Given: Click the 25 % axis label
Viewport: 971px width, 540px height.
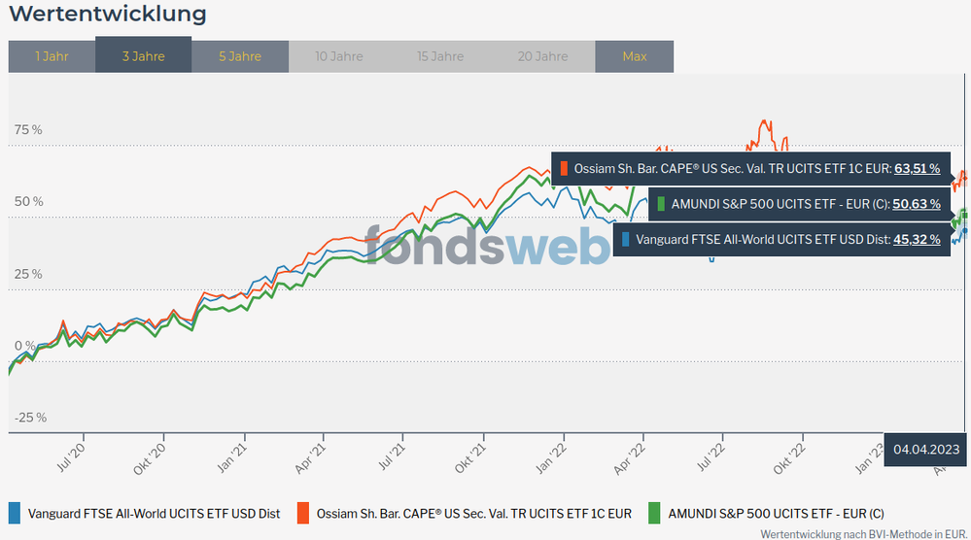Looking at the screenshot, I should click(x=28, y=274).
